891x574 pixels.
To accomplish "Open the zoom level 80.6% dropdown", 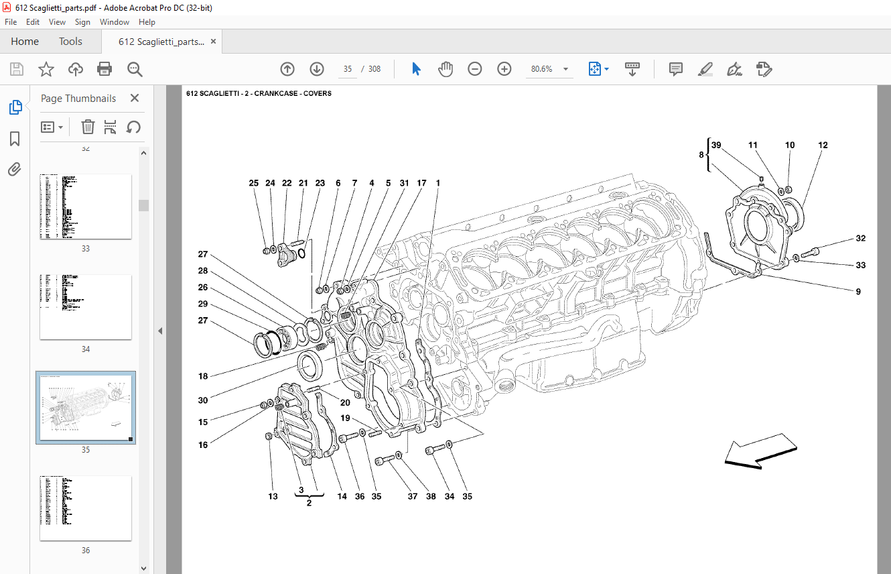I will point(565,69).
